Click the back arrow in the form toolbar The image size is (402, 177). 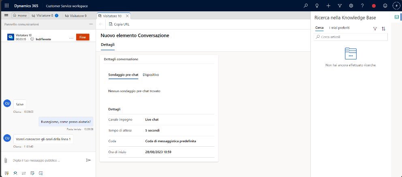[101, 24]
